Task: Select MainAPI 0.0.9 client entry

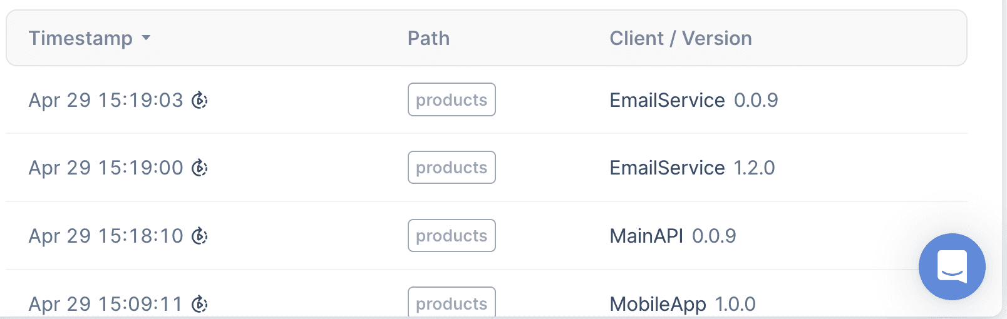Action: click(673, 236)
